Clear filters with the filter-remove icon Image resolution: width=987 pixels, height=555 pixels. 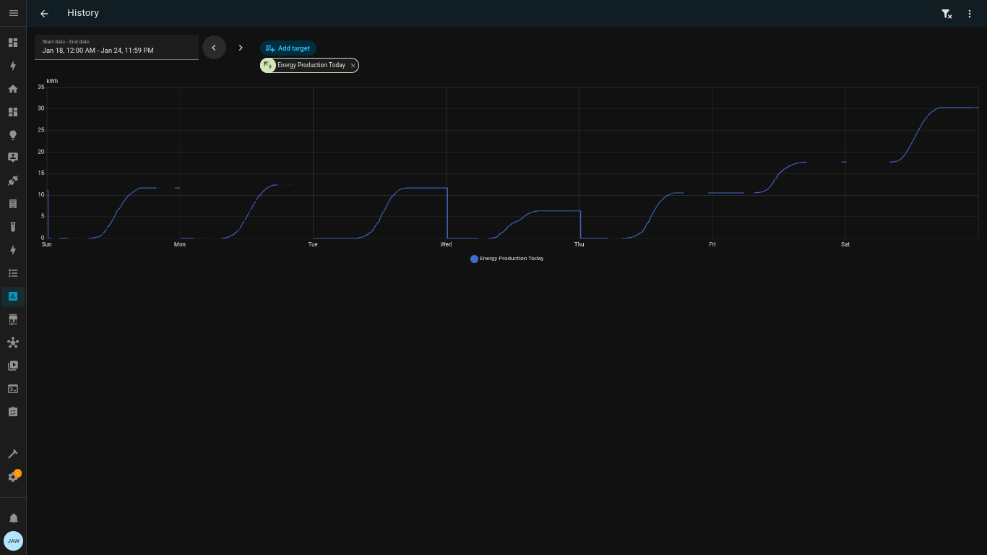[947, 14]
